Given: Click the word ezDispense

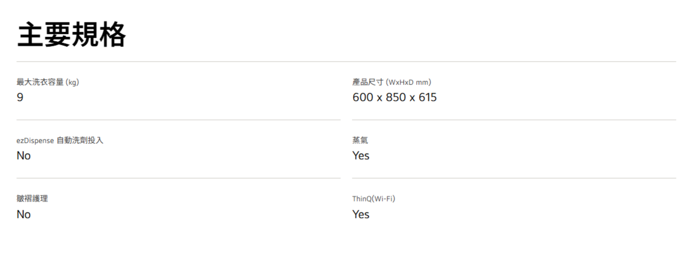Looking at the screenshot, I should [x=35, y=140].
